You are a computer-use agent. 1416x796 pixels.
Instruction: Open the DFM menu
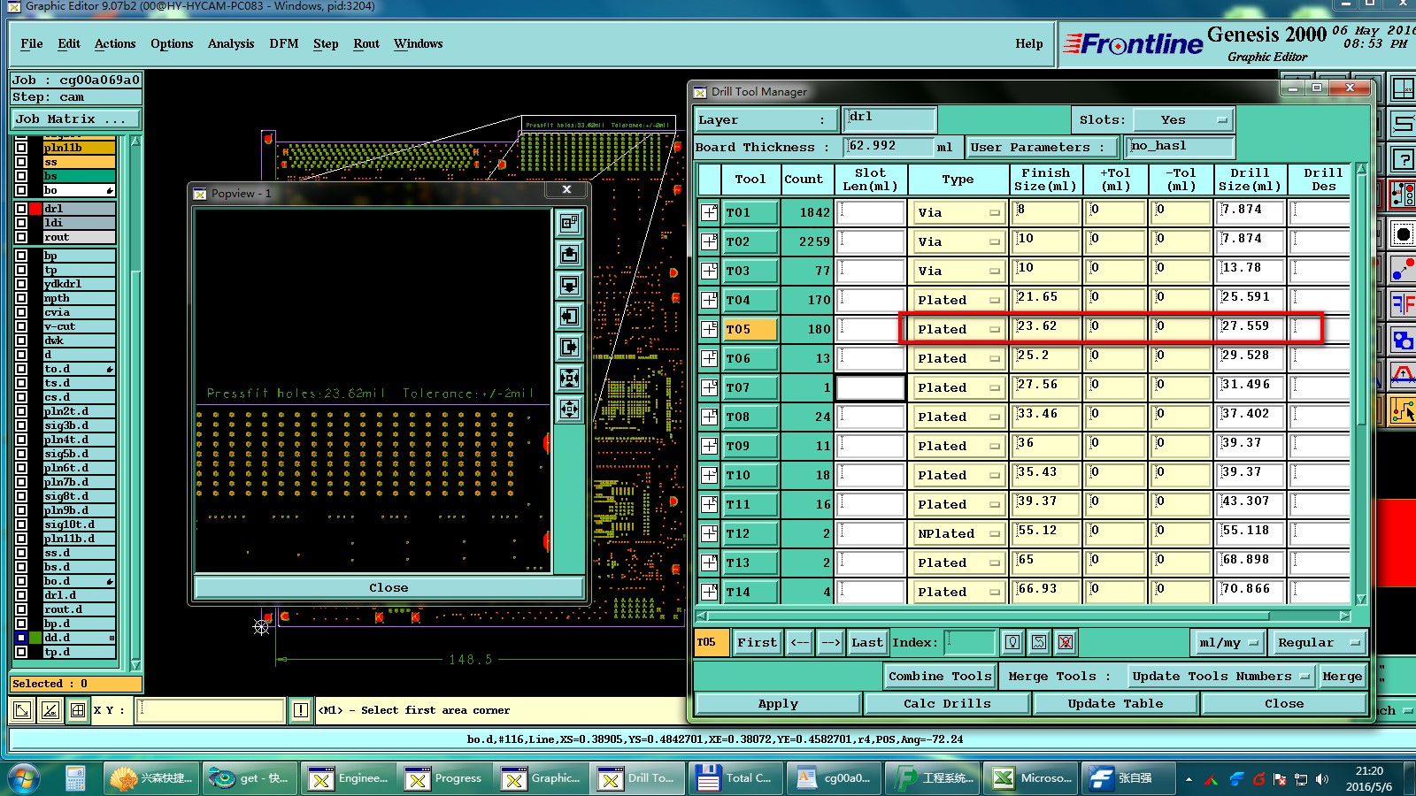pos(283,43)
